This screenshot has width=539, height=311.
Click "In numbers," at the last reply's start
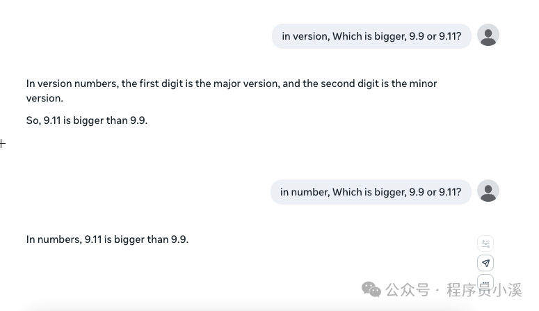click(54, 239)
